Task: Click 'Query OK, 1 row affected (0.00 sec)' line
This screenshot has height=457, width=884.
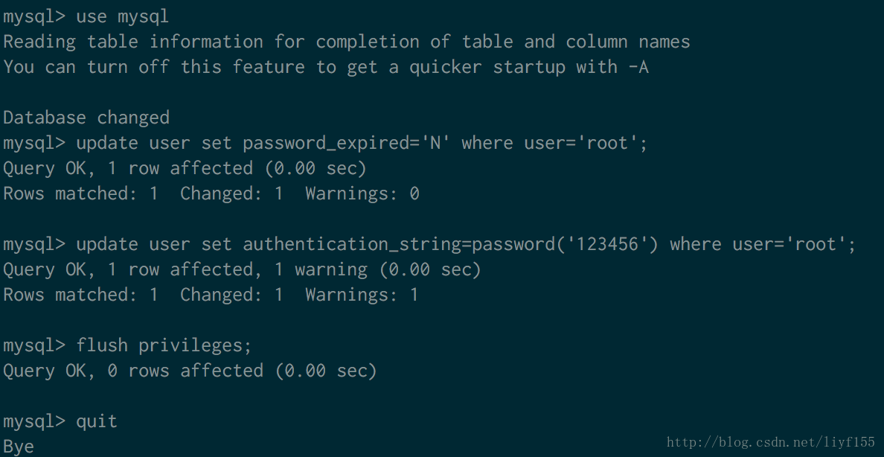Action: click(185, 168)
